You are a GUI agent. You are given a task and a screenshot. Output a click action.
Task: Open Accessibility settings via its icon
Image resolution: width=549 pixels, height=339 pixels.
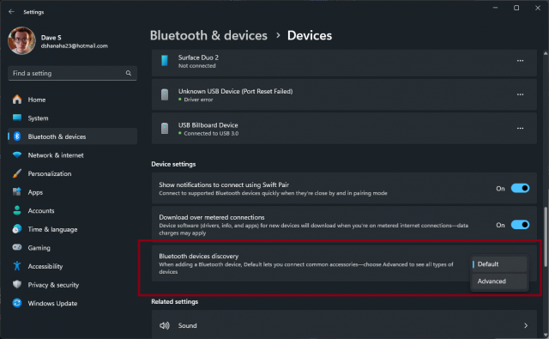[17, 266]
